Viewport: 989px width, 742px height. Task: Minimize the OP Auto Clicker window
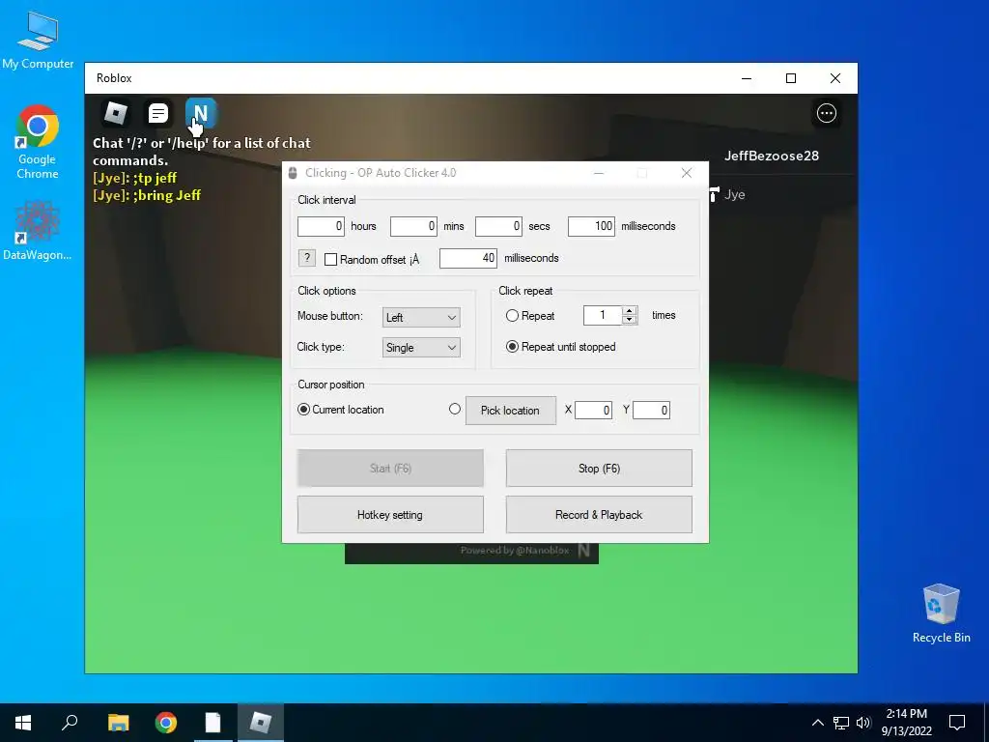tap(599, 173)
